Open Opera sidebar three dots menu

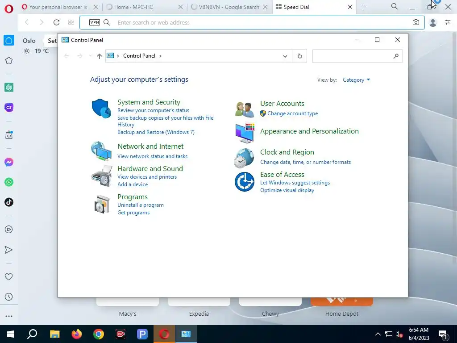point(9,316)
